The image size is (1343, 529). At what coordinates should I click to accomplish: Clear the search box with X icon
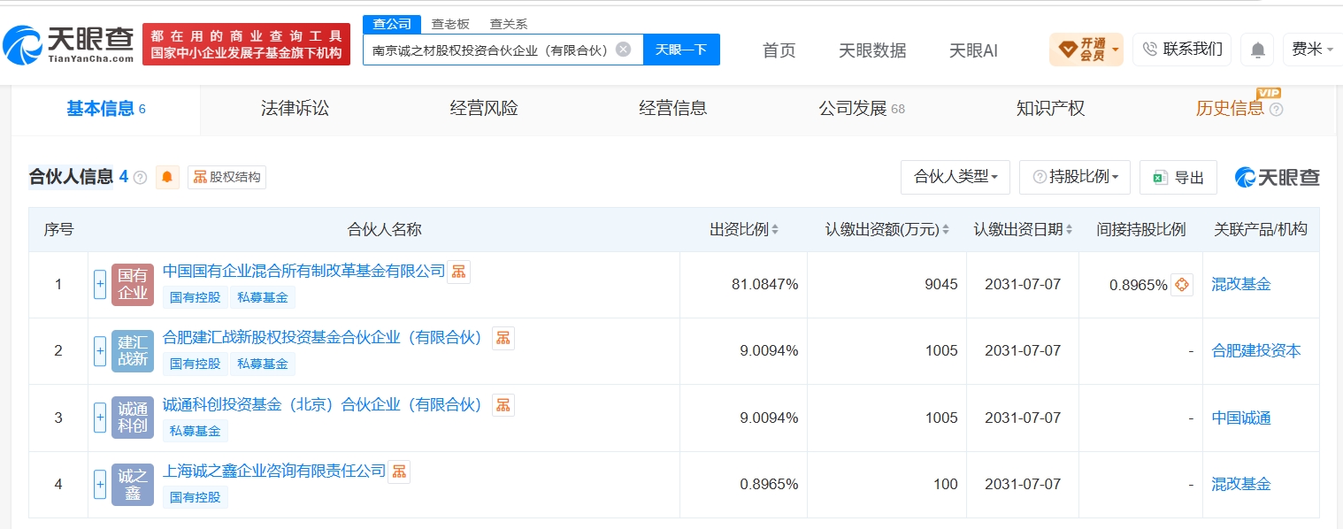point(623,50)
